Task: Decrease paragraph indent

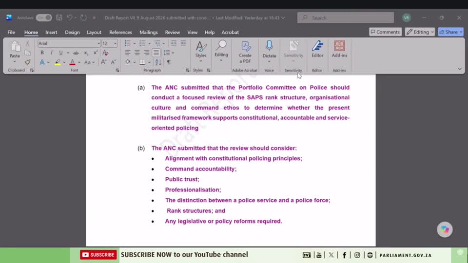Action: click(x=174, y=43)
